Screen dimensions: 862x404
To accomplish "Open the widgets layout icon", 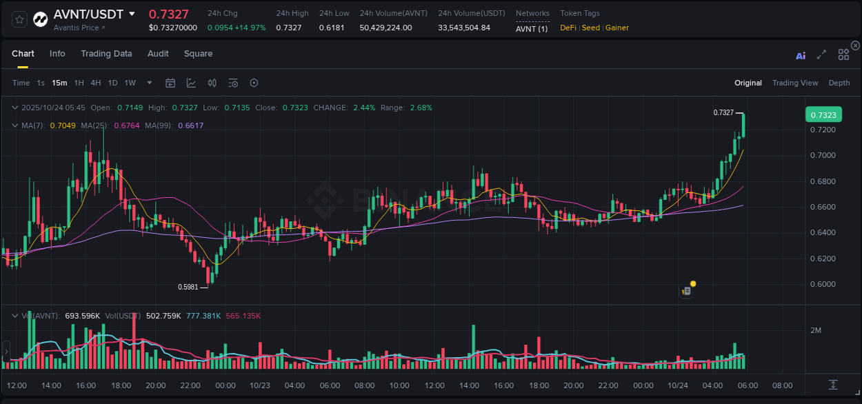I will (843, 54).
